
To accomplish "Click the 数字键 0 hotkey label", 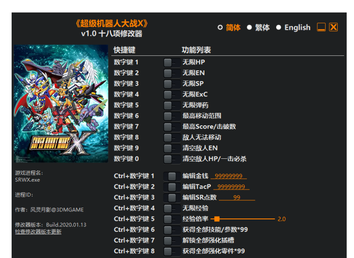I will tap(126, 159).
